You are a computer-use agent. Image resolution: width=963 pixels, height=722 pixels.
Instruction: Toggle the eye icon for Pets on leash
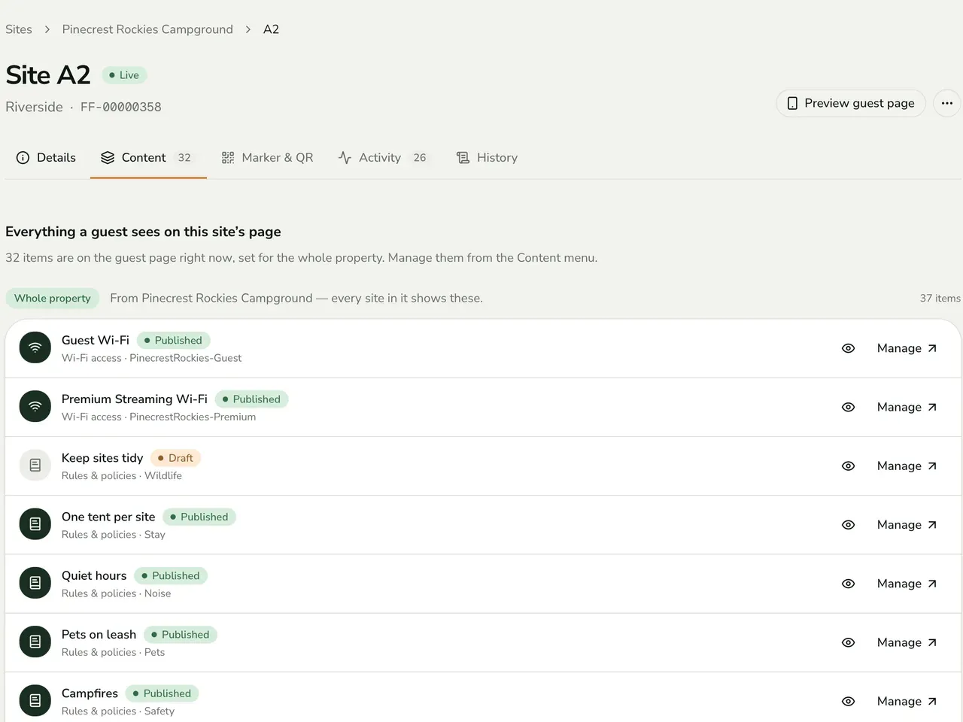point(848,642)
